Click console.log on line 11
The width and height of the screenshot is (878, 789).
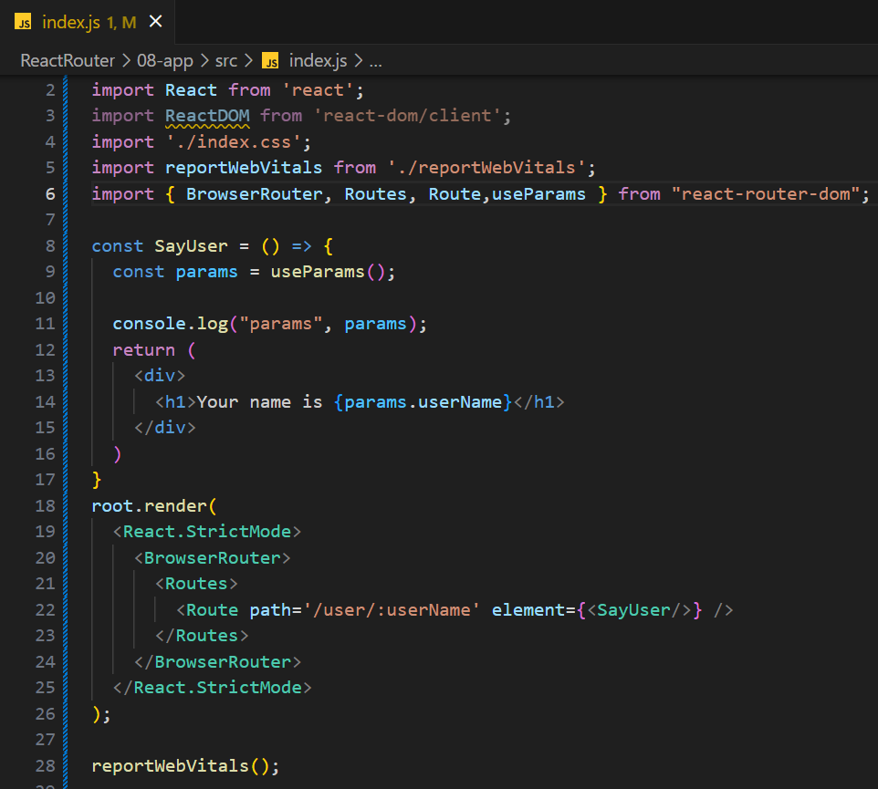coord(171,324)
